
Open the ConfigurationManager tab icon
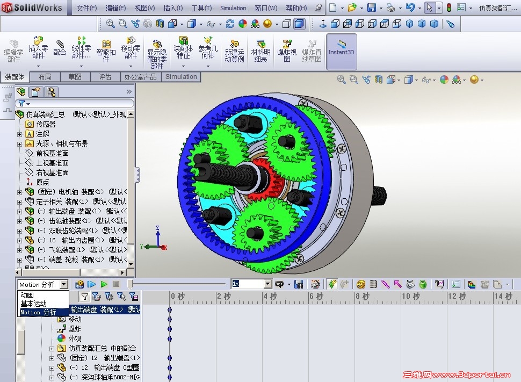(51, 92)
